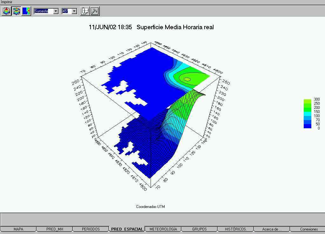The width and height of the screenshot is (325, 234).
Task: Click the legend value 150
Action: click(317, 112)
